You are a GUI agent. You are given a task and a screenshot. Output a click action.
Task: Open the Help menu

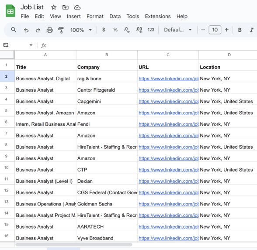[182, 17]
